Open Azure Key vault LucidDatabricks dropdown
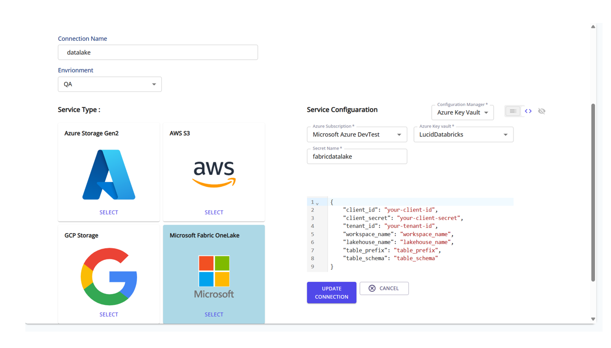Viewport: 611px width, 348px height. pos(463,135)
